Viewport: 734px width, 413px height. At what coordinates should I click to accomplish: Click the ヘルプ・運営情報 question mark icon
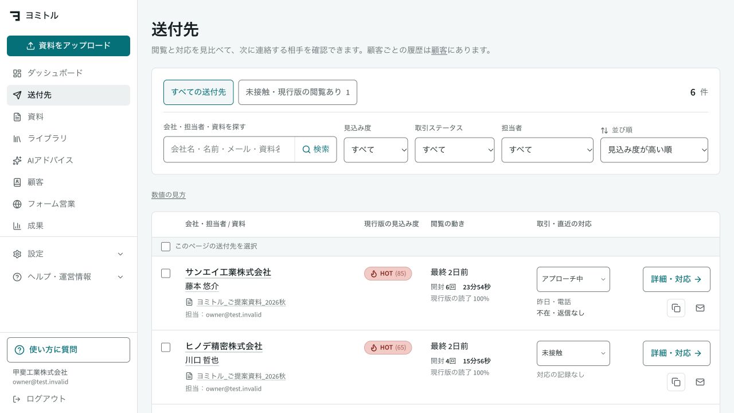tap(17, 277)
